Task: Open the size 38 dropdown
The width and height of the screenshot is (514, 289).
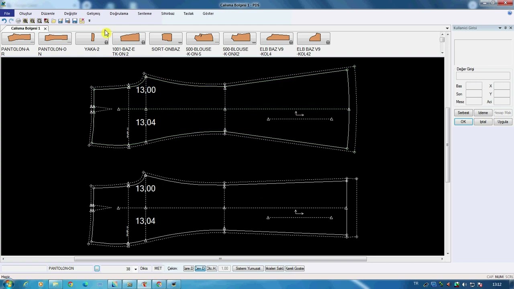Action: [x=136, y=269]
